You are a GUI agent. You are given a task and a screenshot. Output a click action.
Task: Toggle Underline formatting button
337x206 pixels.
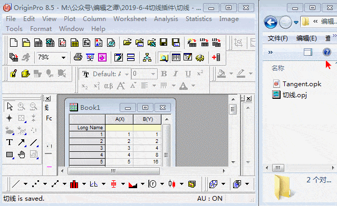click(188, 74)
